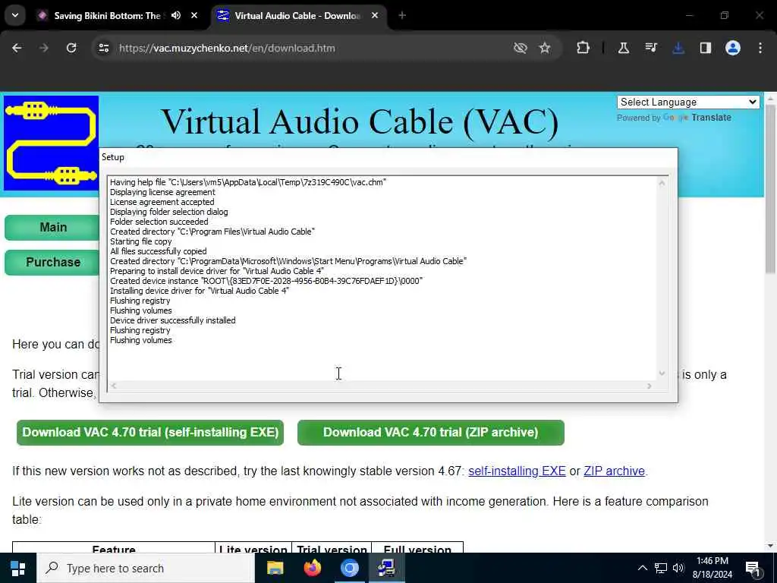The width and height of the screenshot is (777, 583).
Task: Bookmark this page with star icon
Action: click(x=545, y=48)
